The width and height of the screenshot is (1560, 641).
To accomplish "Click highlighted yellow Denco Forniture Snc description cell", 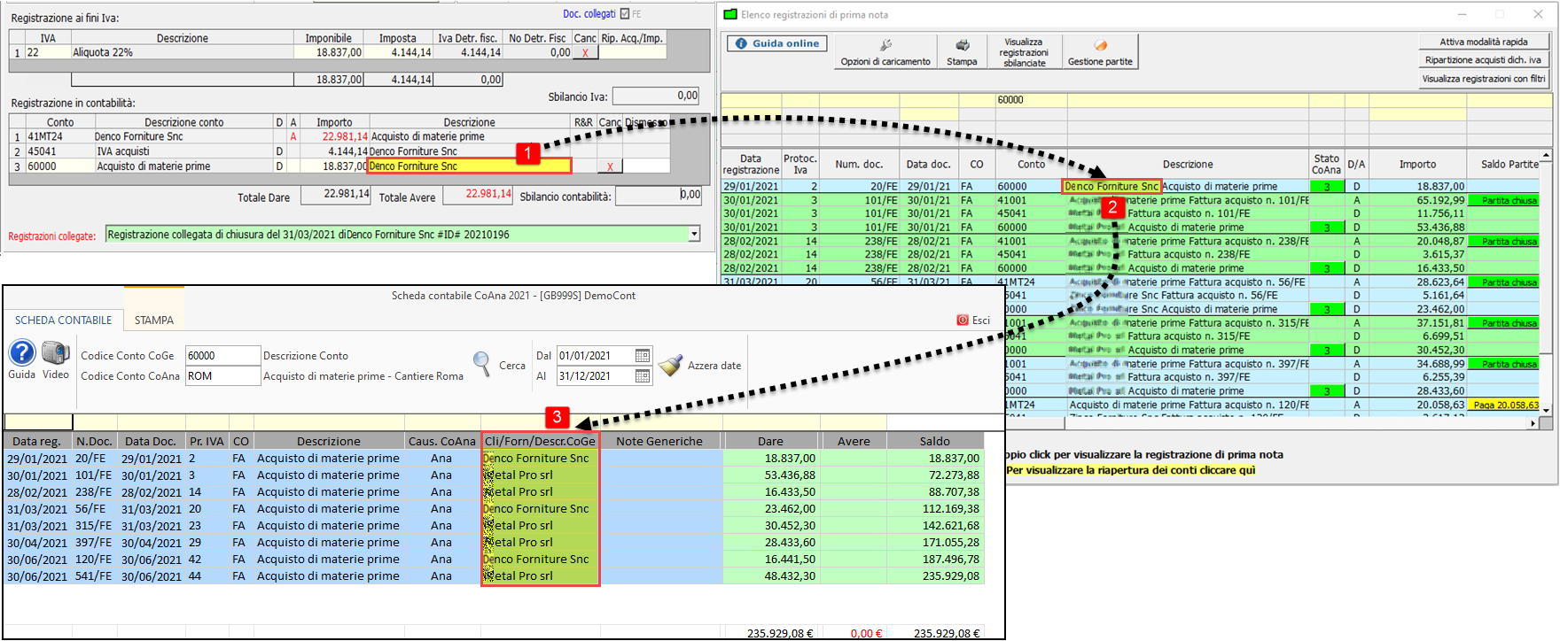I will (469, 166).
